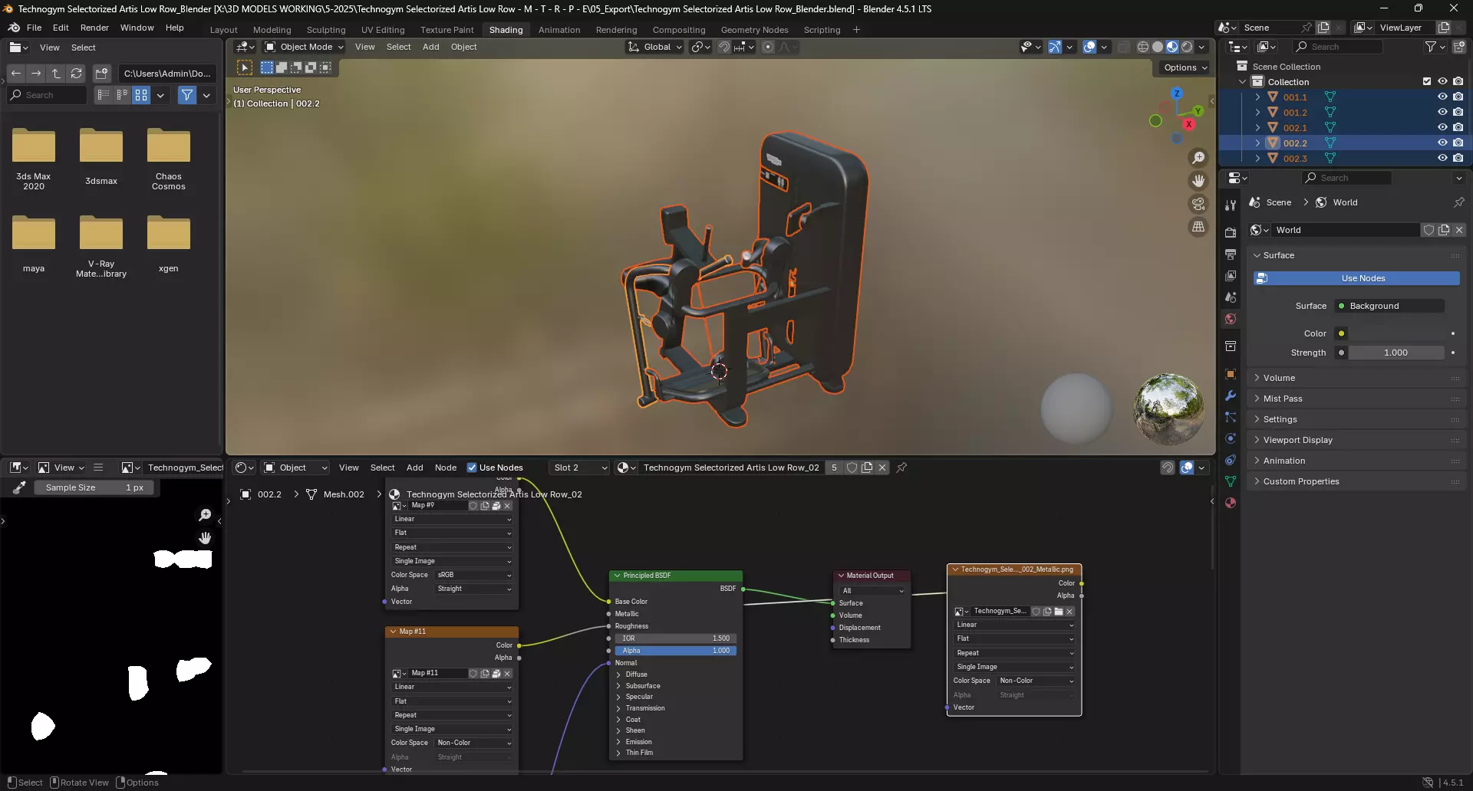
Task: Toggle Use Nodes checkbox in node editor
Action: point(472,468)
